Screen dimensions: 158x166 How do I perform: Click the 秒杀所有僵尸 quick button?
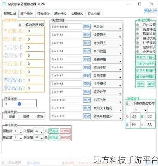146,70
